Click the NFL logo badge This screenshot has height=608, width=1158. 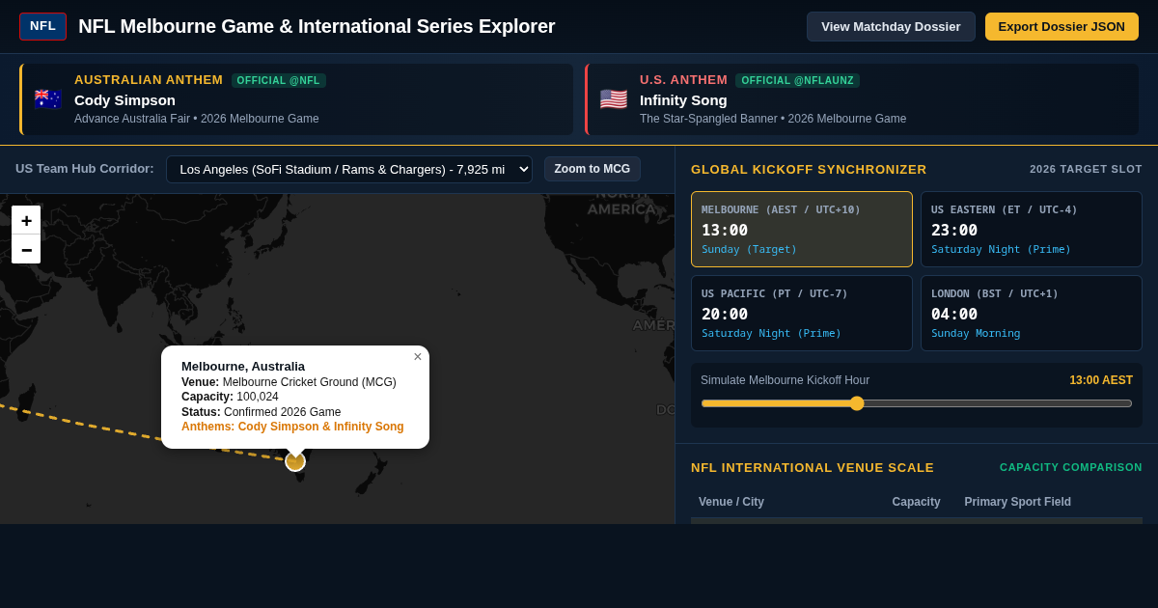coord(42,26)
